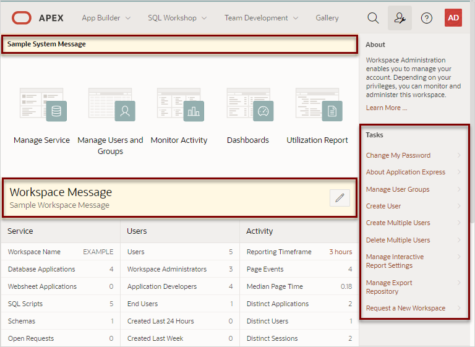Open the Manage Users and Groups icon
Viewport: 475px width, 347px height.
(x=111, y=105)
